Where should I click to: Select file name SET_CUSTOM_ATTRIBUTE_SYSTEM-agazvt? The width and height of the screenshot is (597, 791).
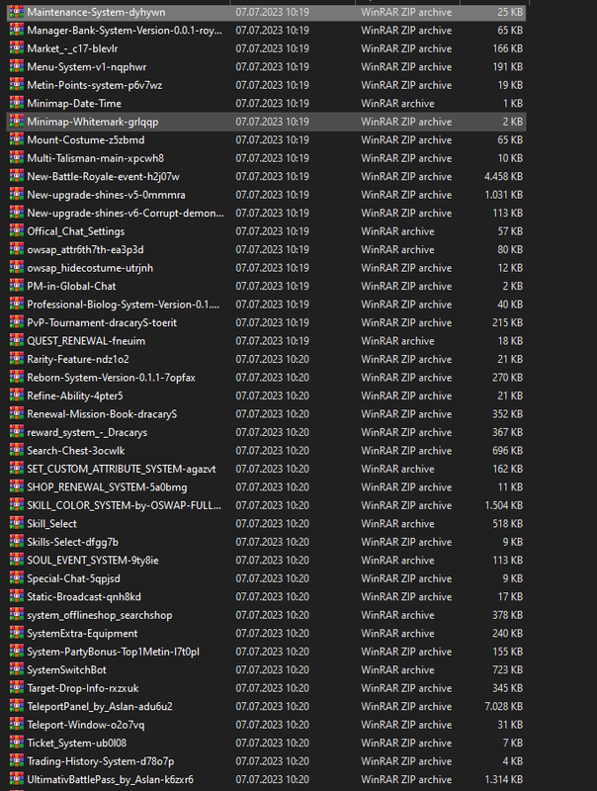[121, 469]
